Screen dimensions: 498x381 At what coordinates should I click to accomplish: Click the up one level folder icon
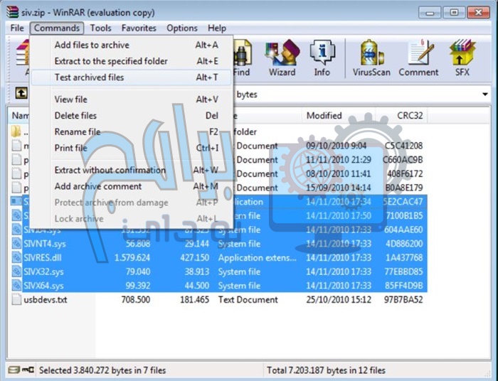pyautogui.click(x=21, y=94)
